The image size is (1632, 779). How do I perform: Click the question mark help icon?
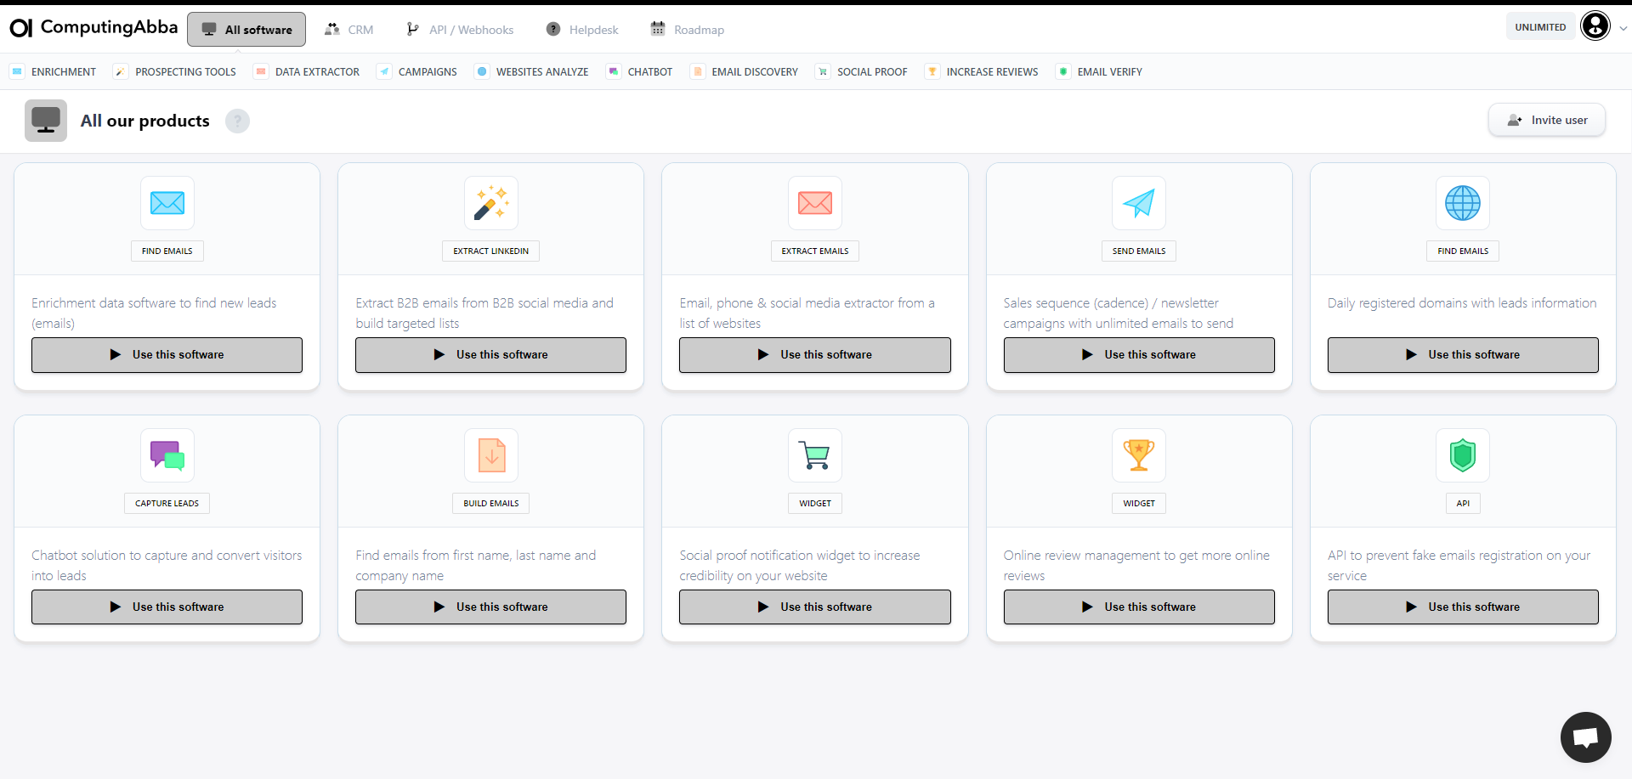pyautogui.click(x=237, y=121)
